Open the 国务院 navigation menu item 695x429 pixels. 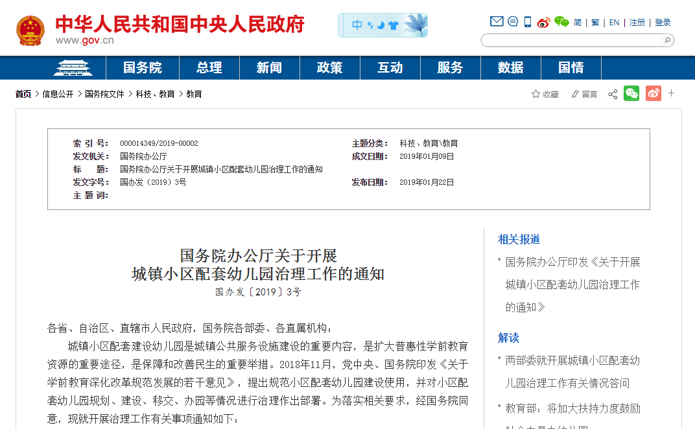click(143, 67)
